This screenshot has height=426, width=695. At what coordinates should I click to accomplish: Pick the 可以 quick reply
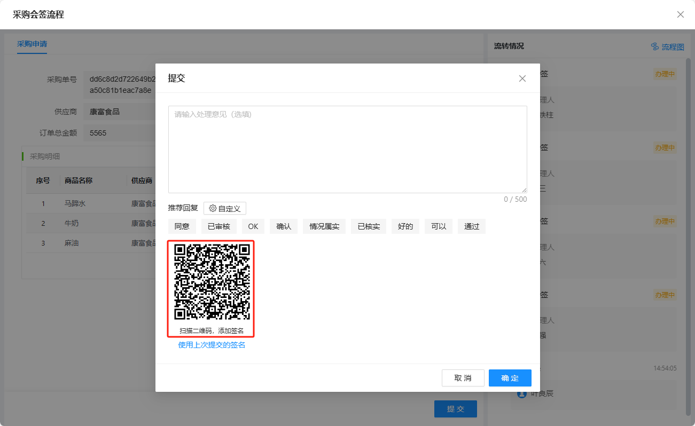click(x=439, y=226)
